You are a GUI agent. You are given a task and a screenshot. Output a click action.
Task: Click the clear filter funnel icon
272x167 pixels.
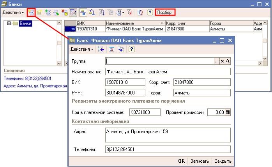pyautogui.click(x=130, y=12)
